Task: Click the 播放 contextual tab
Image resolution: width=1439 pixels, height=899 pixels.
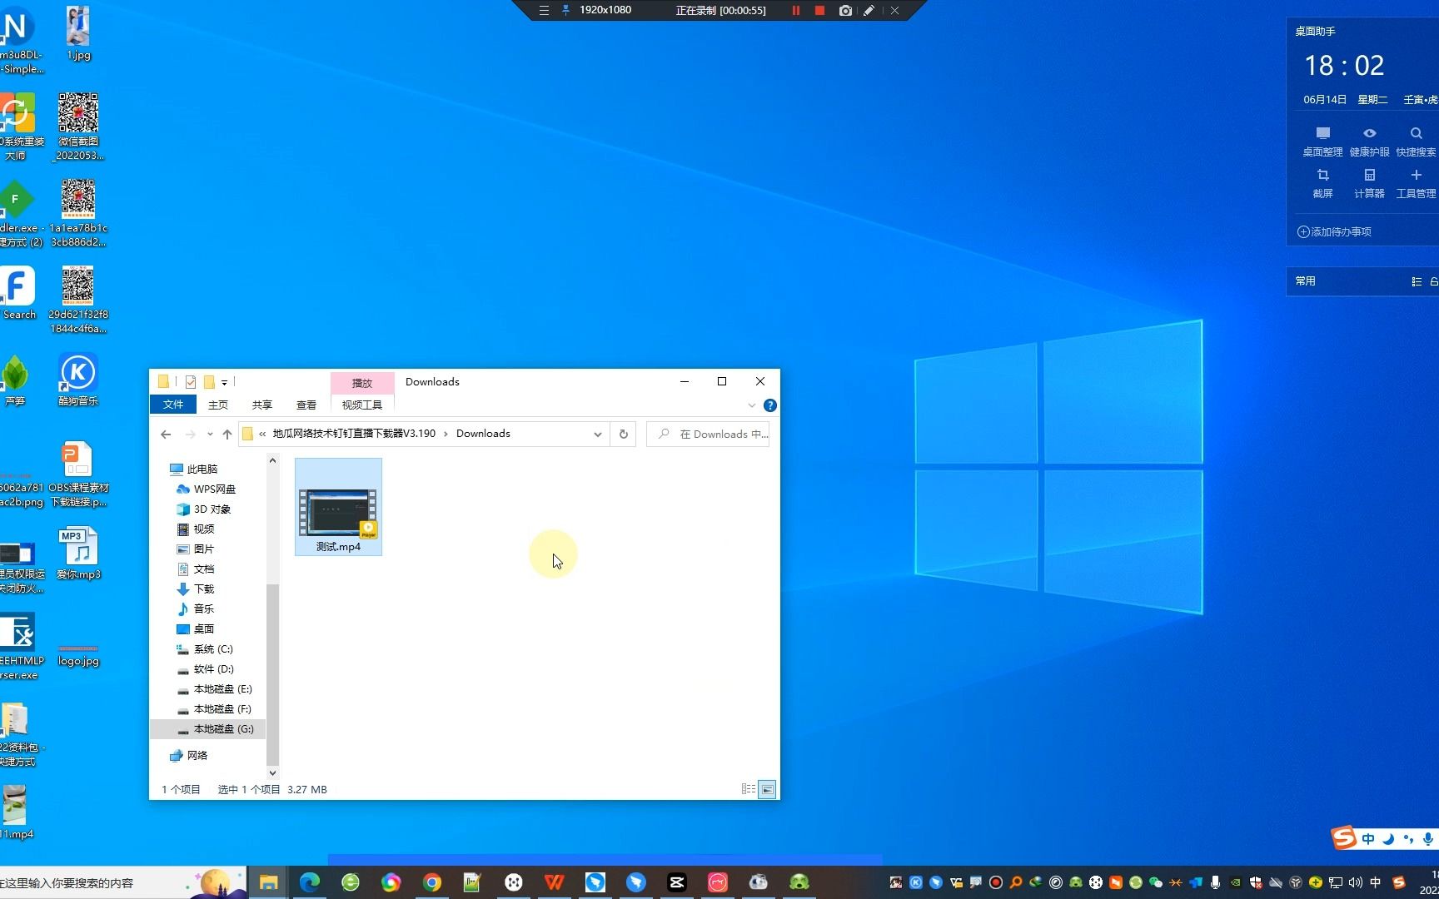Action: (362, 383)
